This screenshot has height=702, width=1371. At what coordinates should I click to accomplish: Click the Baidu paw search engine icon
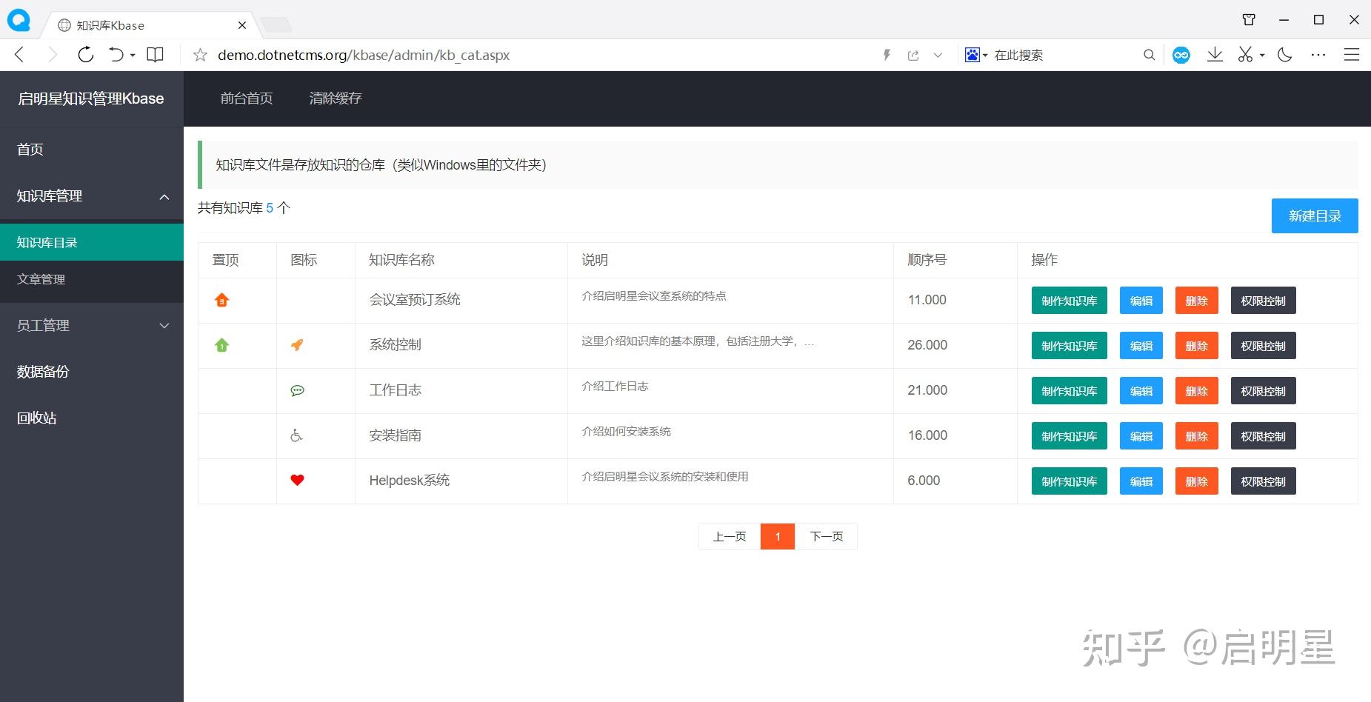click(973, 55)
